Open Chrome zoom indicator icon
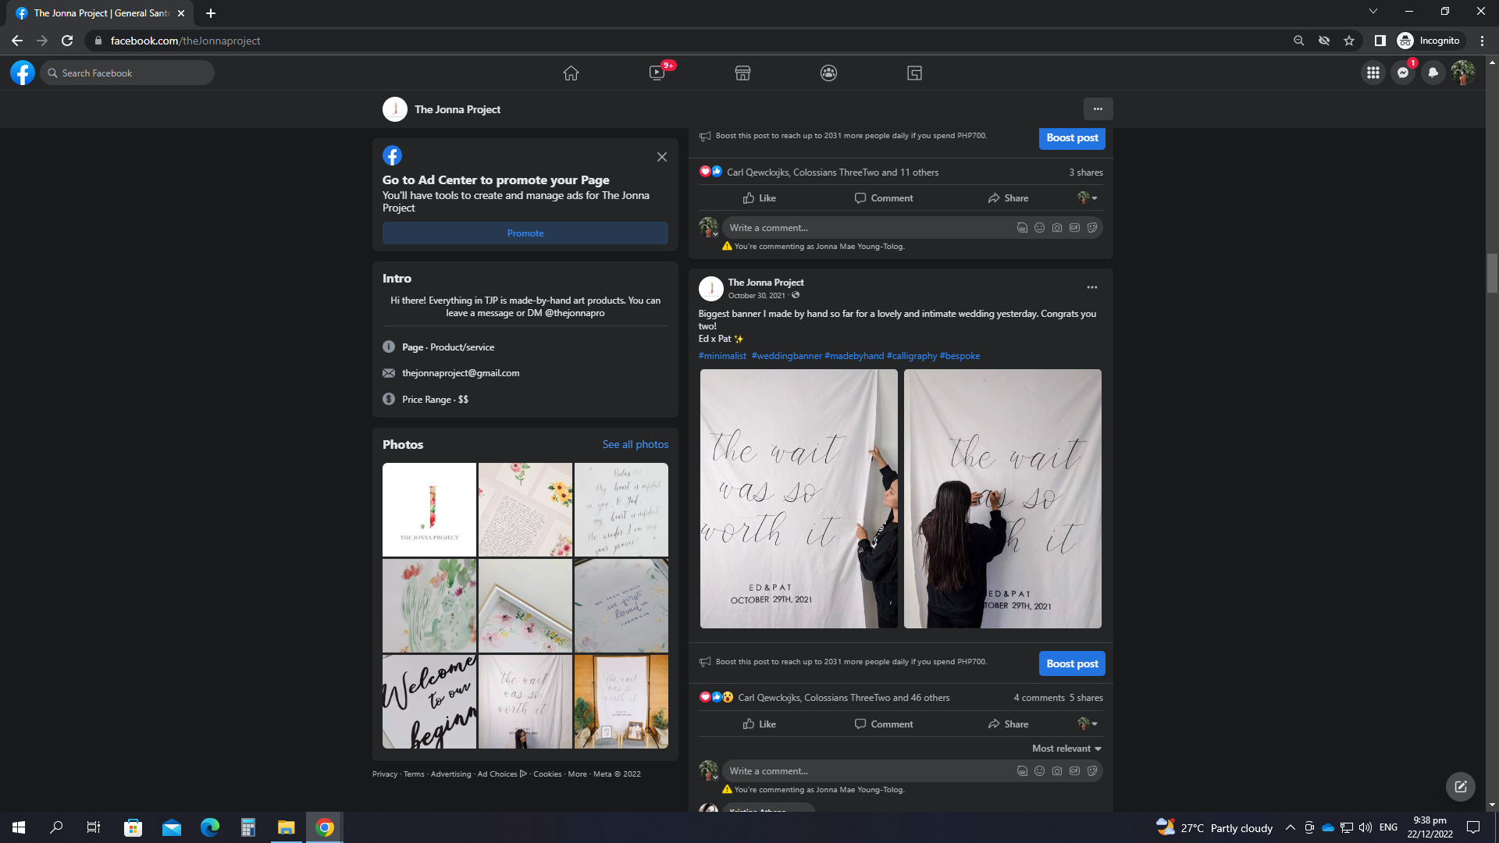The height and width of the screenshot is (843, 1499). tap(1298, 41)
